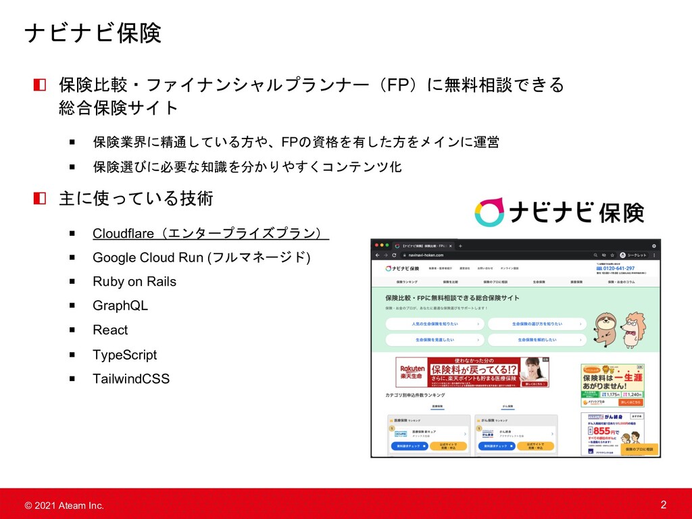Click 資料請求チェック in がん保険 card
Screen dimensions: 692x519
coord(497,446)
